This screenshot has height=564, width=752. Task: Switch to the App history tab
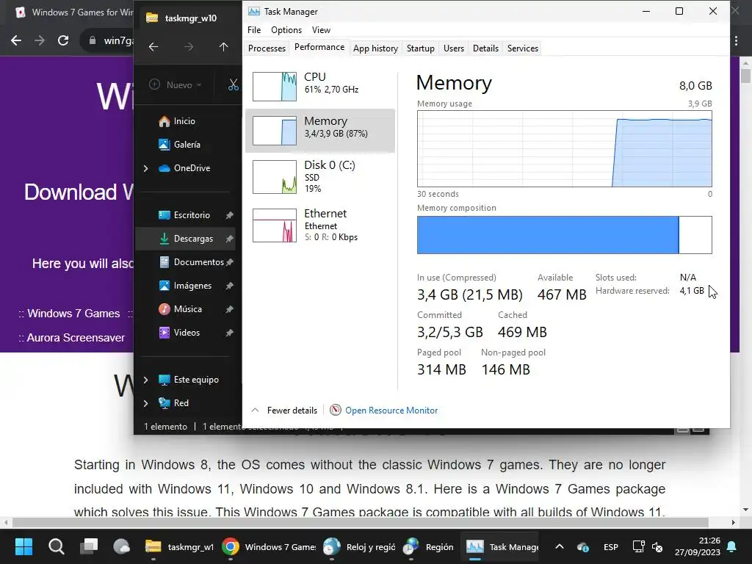375,48
